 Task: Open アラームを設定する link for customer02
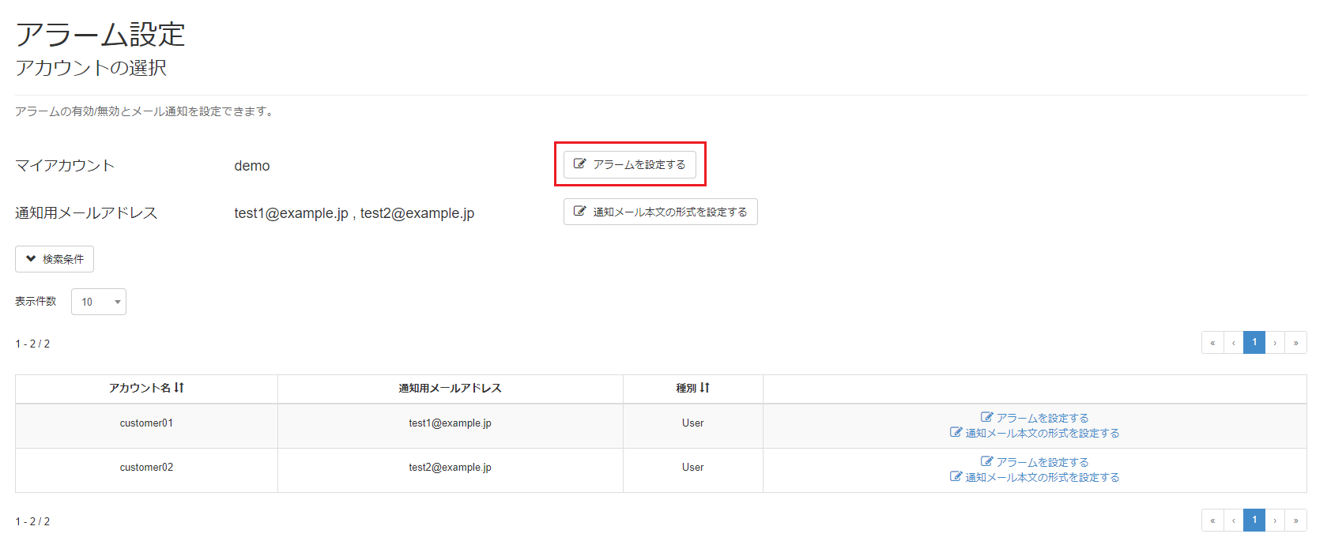tap(1035, 462)
